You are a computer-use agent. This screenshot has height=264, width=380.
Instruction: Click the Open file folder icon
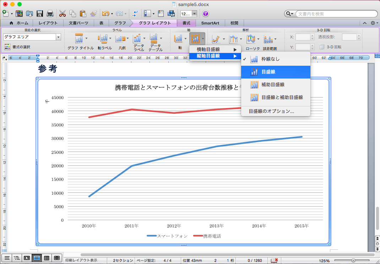click(x=29, y=14)
